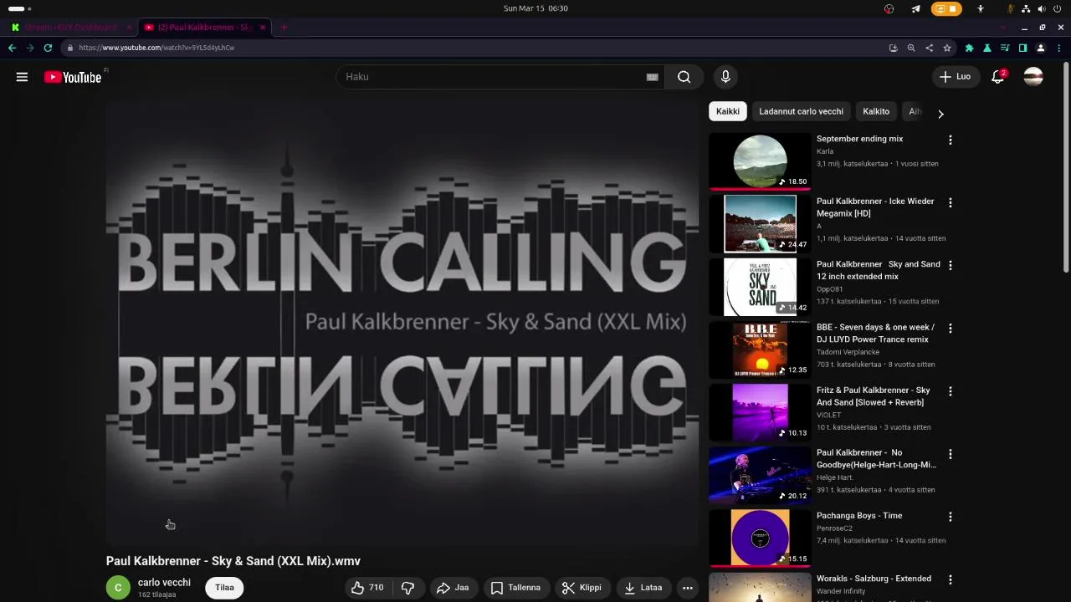Like the video with thumbs up
This screenshot has height=602, width=1071.
(x=366, y=588)
